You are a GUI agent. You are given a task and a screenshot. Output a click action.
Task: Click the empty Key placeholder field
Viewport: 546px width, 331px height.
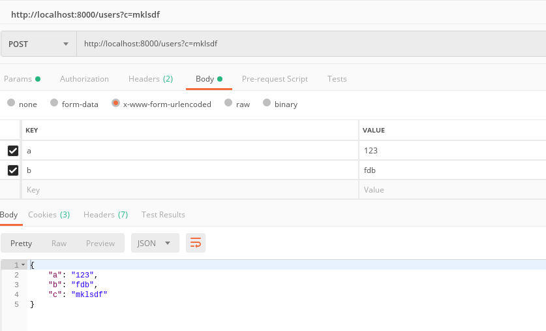click(x=190, y=189)
